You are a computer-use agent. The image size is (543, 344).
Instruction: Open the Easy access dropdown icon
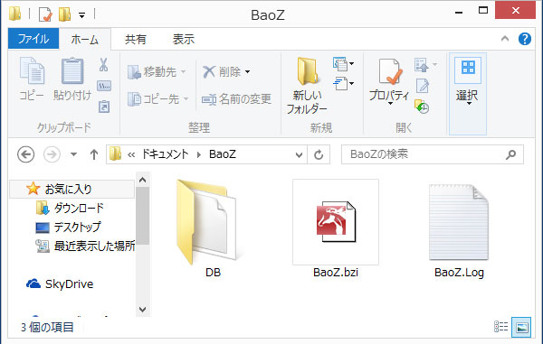pos(343,84)
